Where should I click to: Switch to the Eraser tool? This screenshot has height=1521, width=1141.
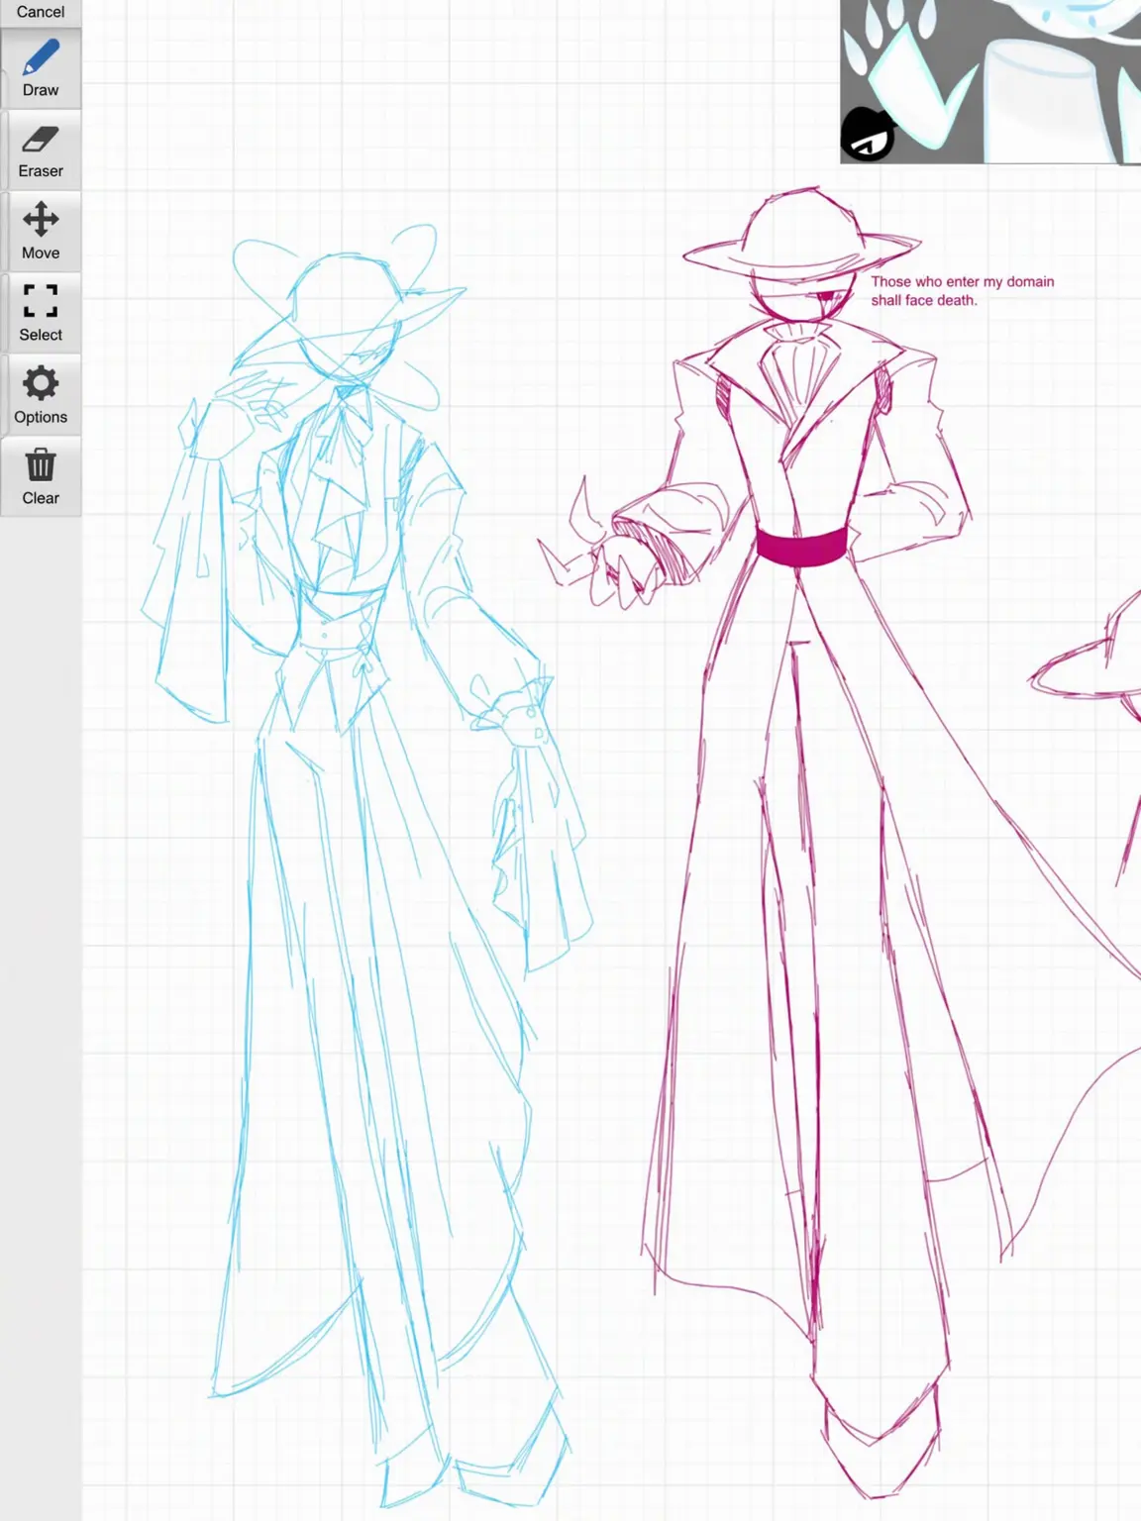coord(41,151)
